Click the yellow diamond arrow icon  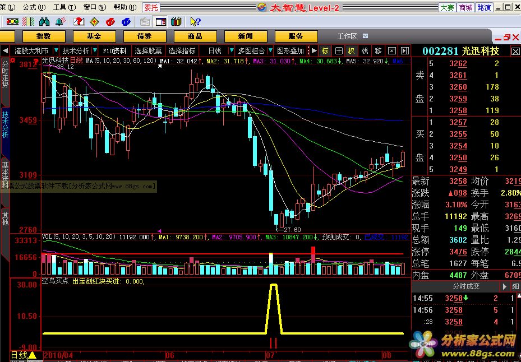(x=95, y=22)
